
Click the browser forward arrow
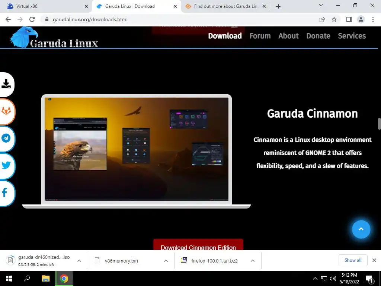20,19
